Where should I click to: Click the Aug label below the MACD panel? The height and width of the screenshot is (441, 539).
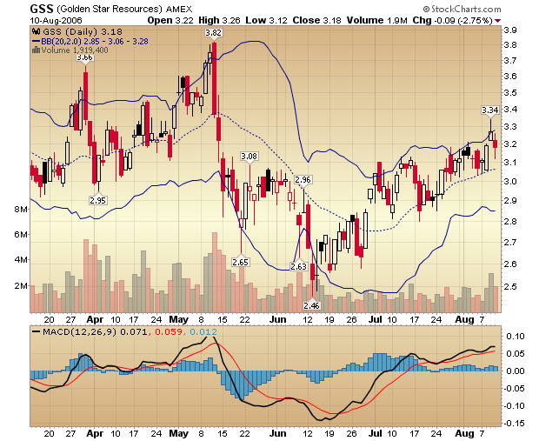click(x=464, y=433)
